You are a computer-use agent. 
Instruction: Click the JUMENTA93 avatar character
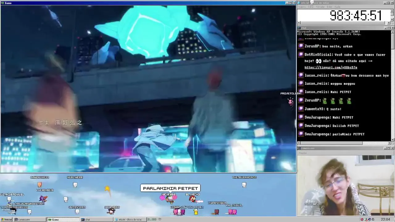click(x=77, y=211)
